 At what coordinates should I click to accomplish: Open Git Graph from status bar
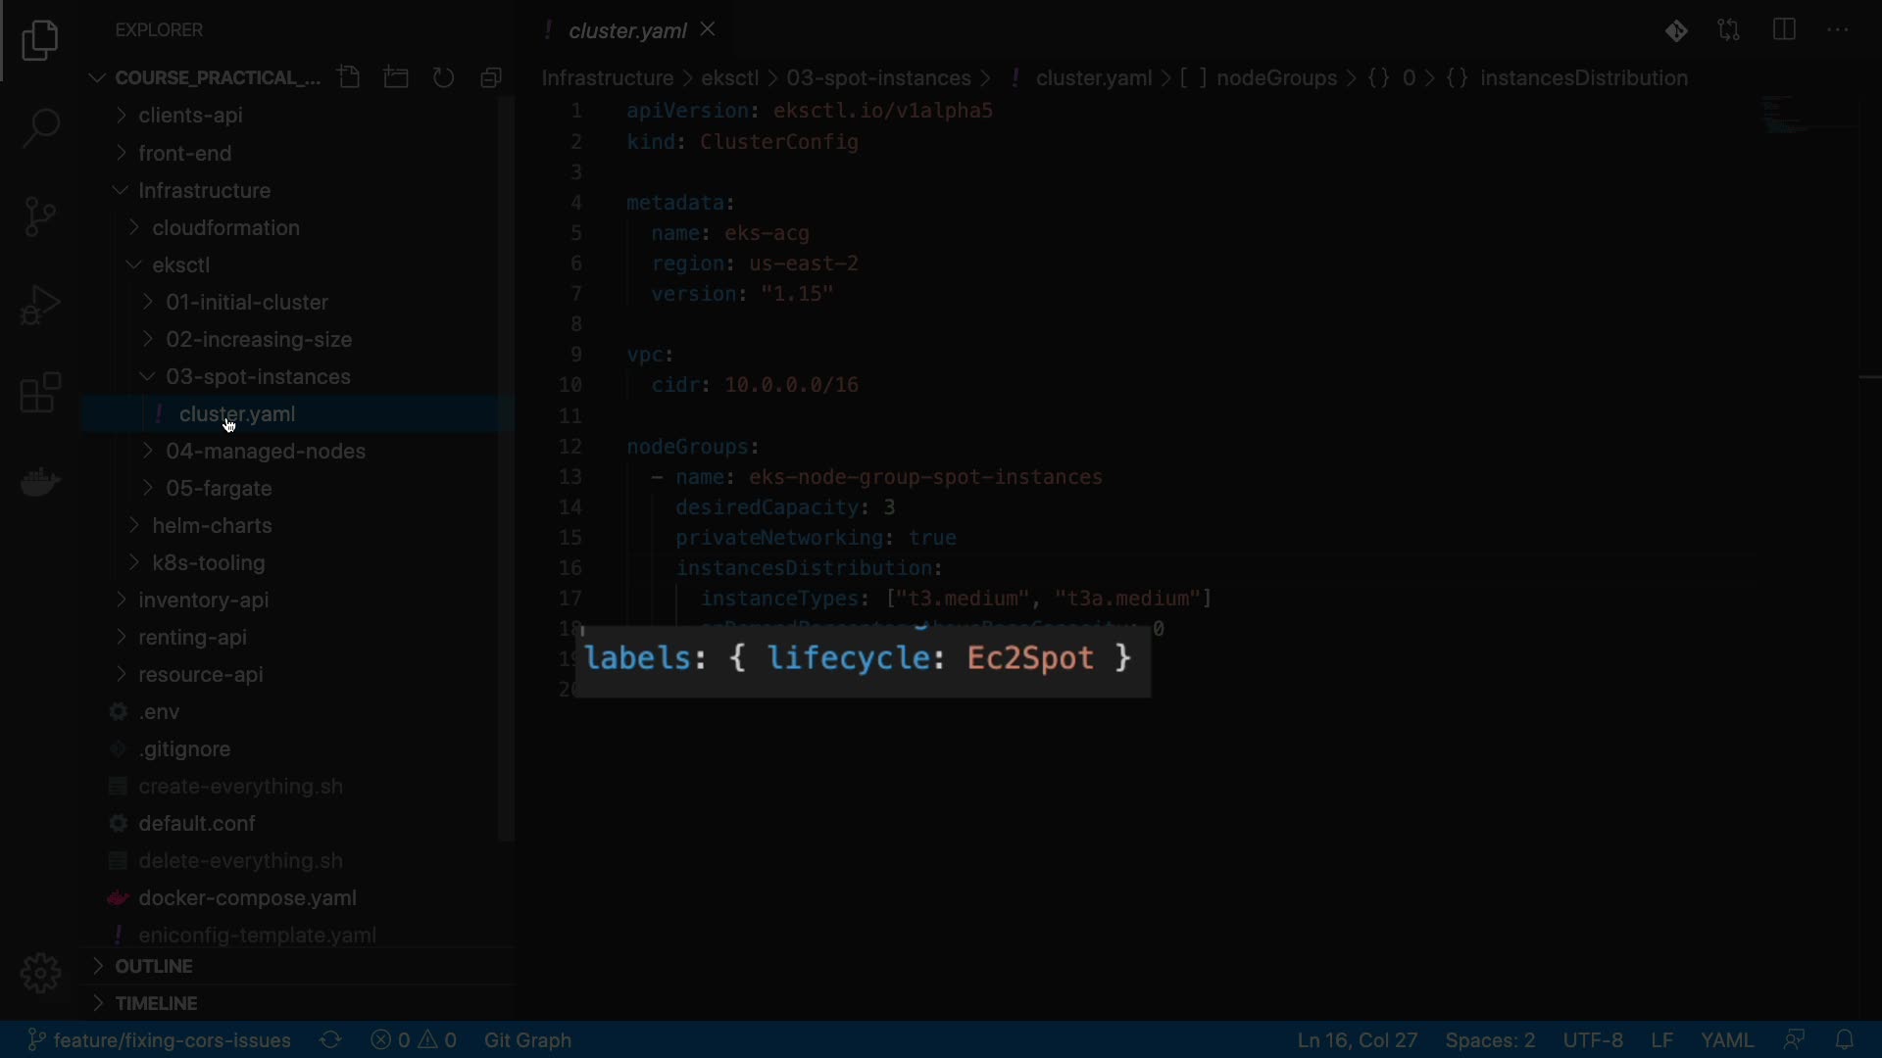527,1040
